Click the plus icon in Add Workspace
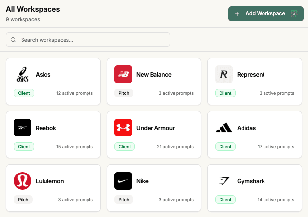This screenshot has height=217, width=308. click(237, 14)
